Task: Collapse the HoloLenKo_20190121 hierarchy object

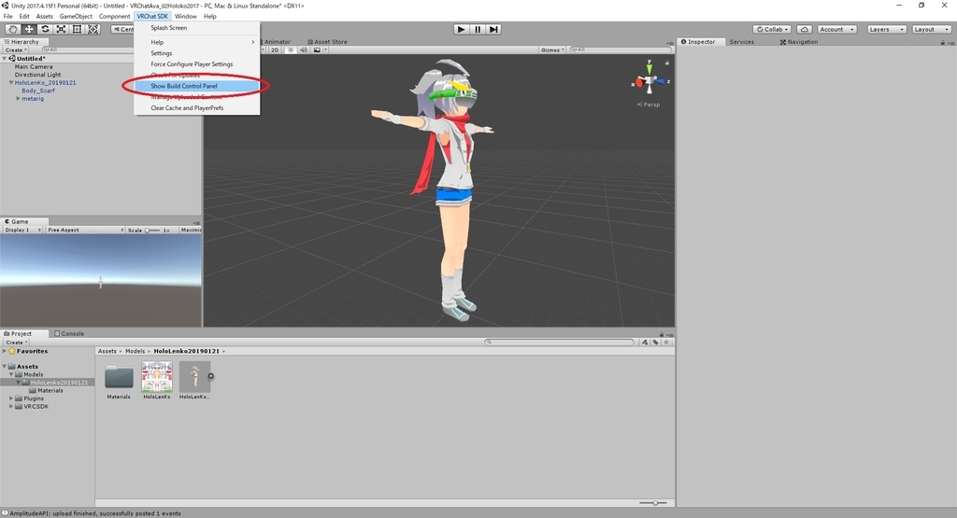Action: pos(11,82)
